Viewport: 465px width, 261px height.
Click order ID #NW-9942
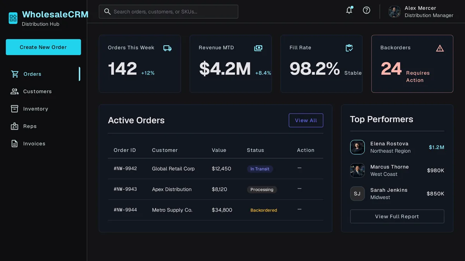coord(125,169)
